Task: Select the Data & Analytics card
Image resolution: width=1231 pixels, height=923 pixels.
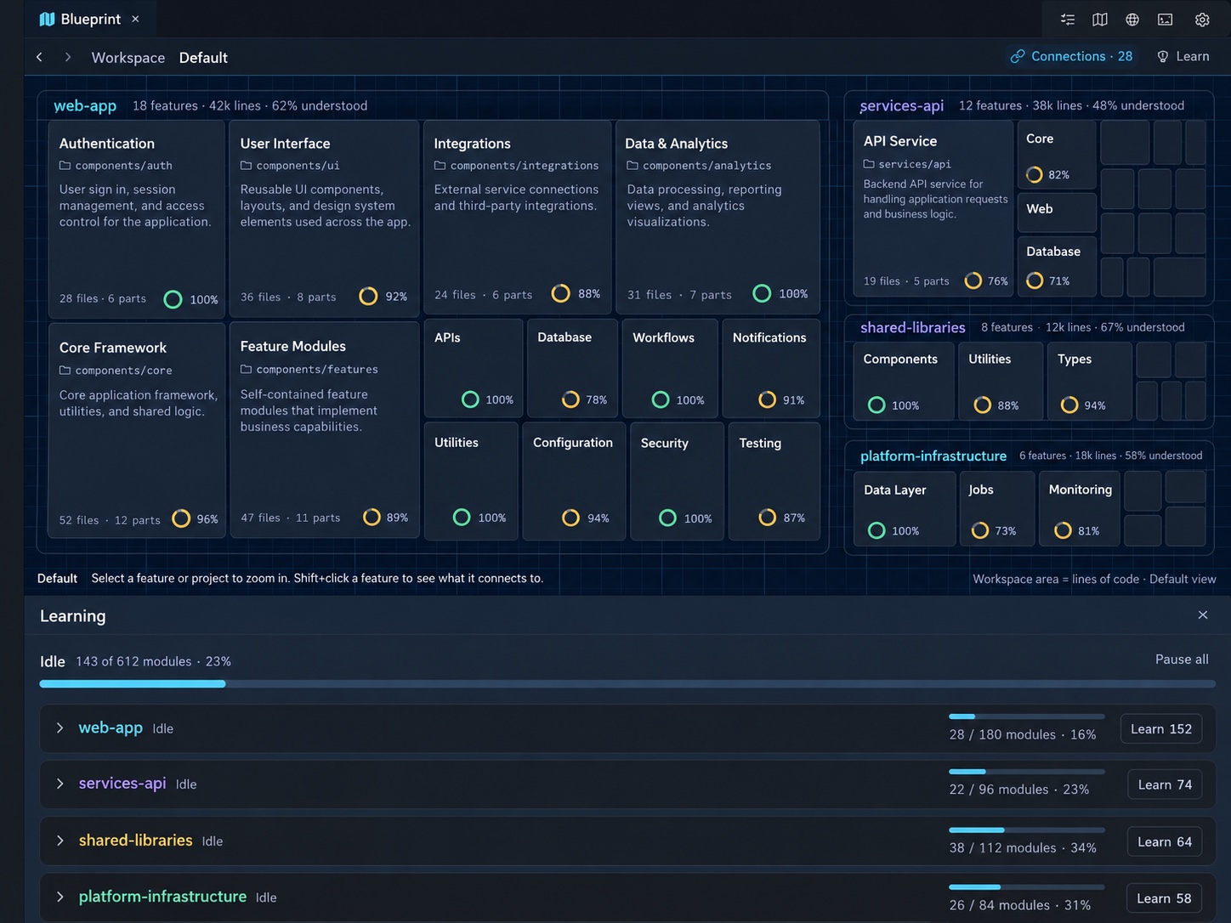Action: (718, 217)
